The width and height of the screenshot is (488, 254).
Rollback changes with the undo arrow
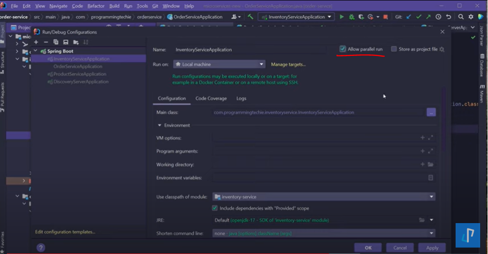[448, 17]
